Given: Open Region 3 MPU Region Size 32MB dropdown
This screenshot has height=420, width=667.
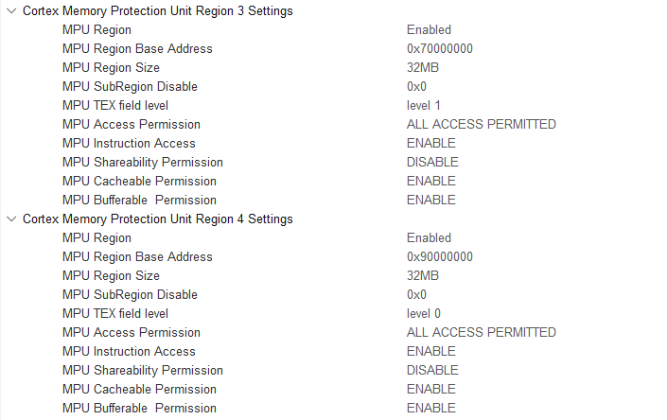Looking at the screenshot, I should [x=424, y=68].
